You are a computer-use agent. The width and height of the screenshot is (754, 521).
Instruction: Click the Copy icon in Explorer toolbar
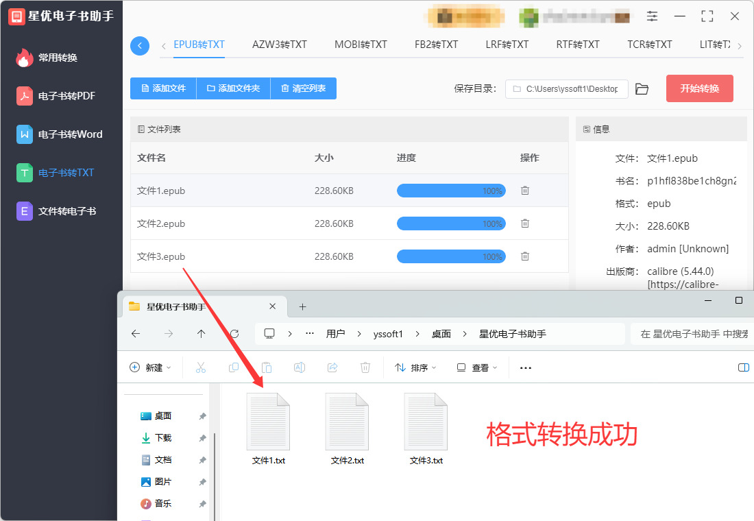pyautogui.click(x=234, y=367)
